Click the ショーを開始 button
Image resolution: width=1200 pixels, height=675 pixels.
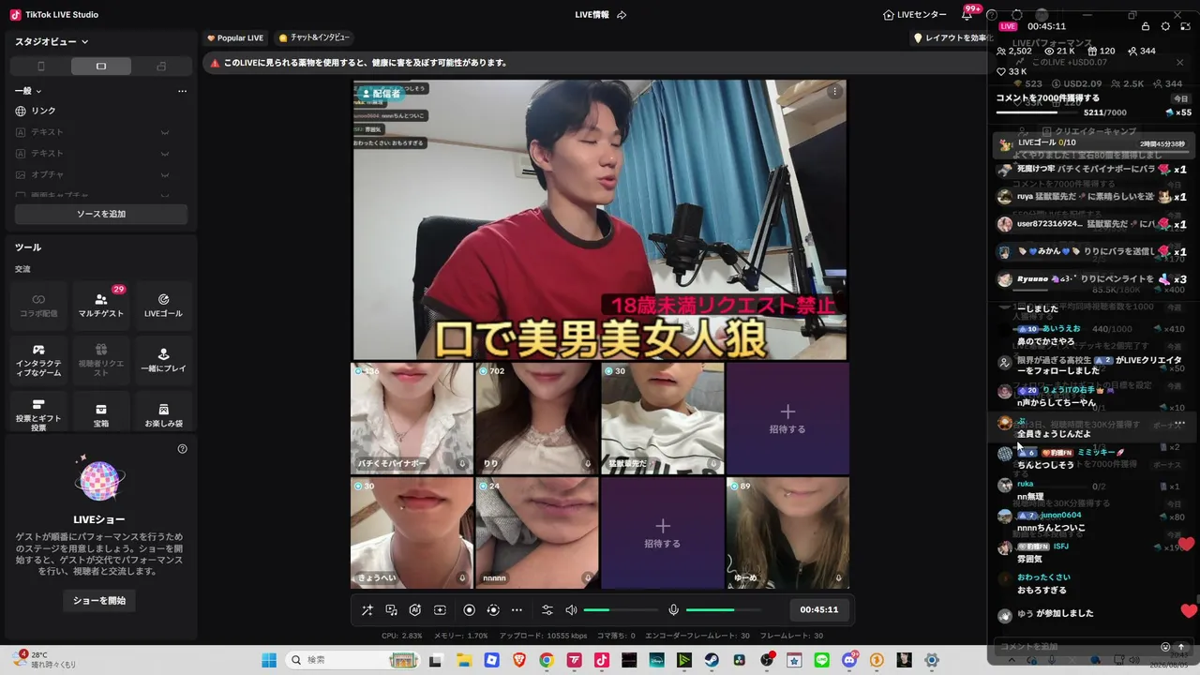(x=99, y=600)
